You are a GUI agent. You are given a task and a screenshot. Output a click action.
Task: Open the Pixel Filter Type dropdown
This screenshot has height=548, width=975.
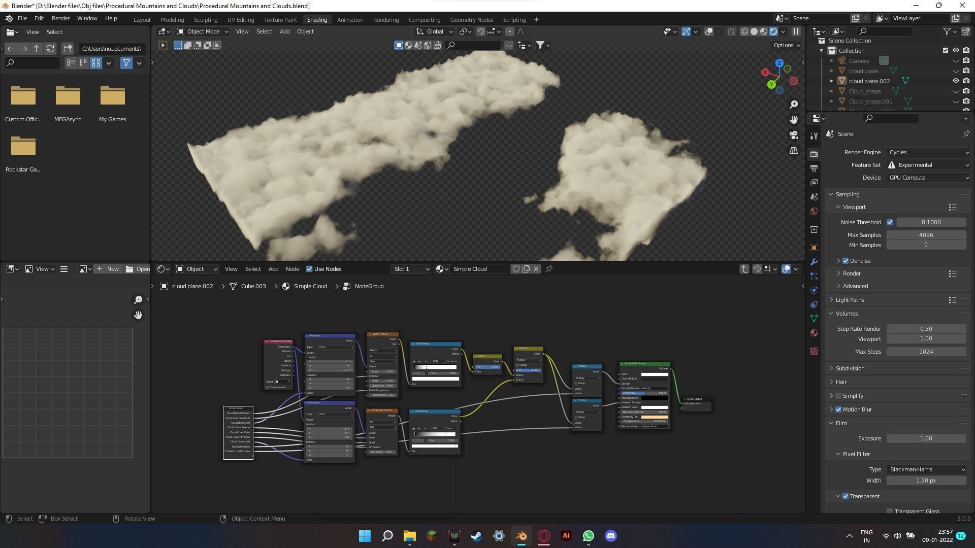[x=926, y=469]
